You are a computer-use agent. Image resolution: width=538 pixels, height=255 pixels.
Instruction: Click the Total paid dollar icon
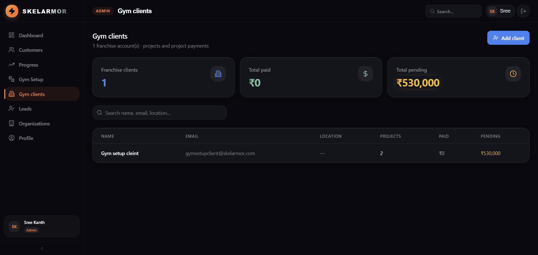click(365, 74)
